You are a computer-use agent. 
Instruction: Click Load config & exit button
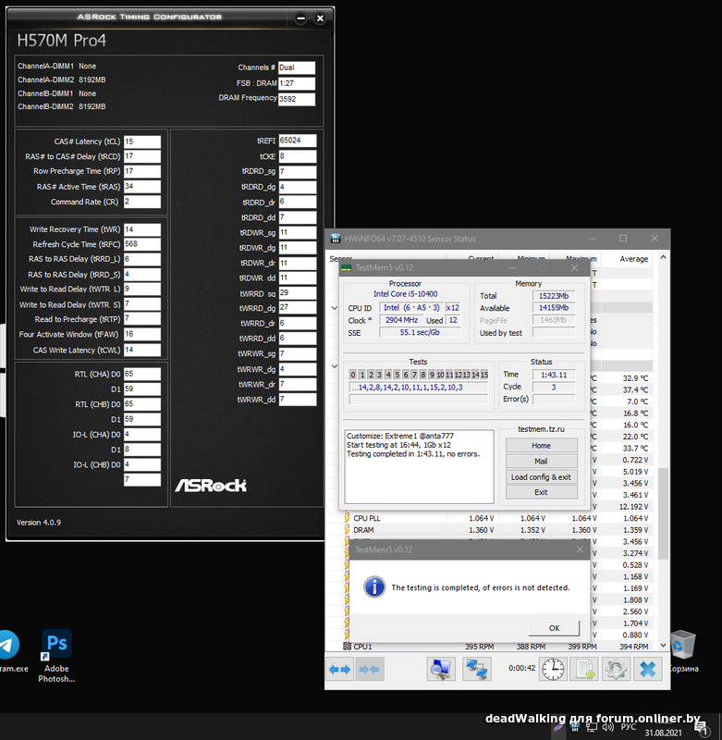click(x=541, y=476)
